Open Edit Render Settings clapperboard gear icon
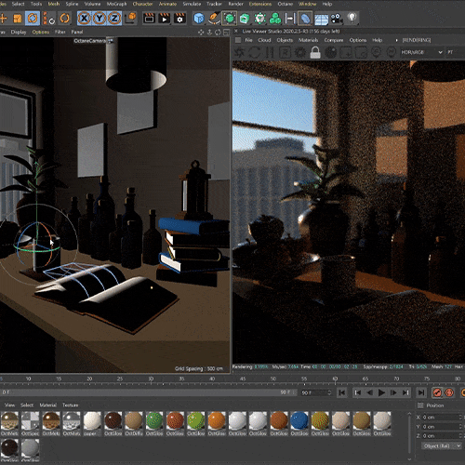This screenshot has height=465, width=465. coord(179,19)
